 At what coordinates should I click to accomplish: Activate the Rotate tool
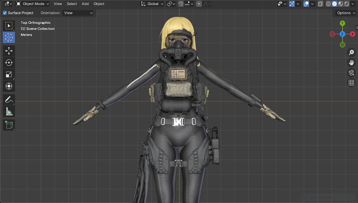[9, 63]
